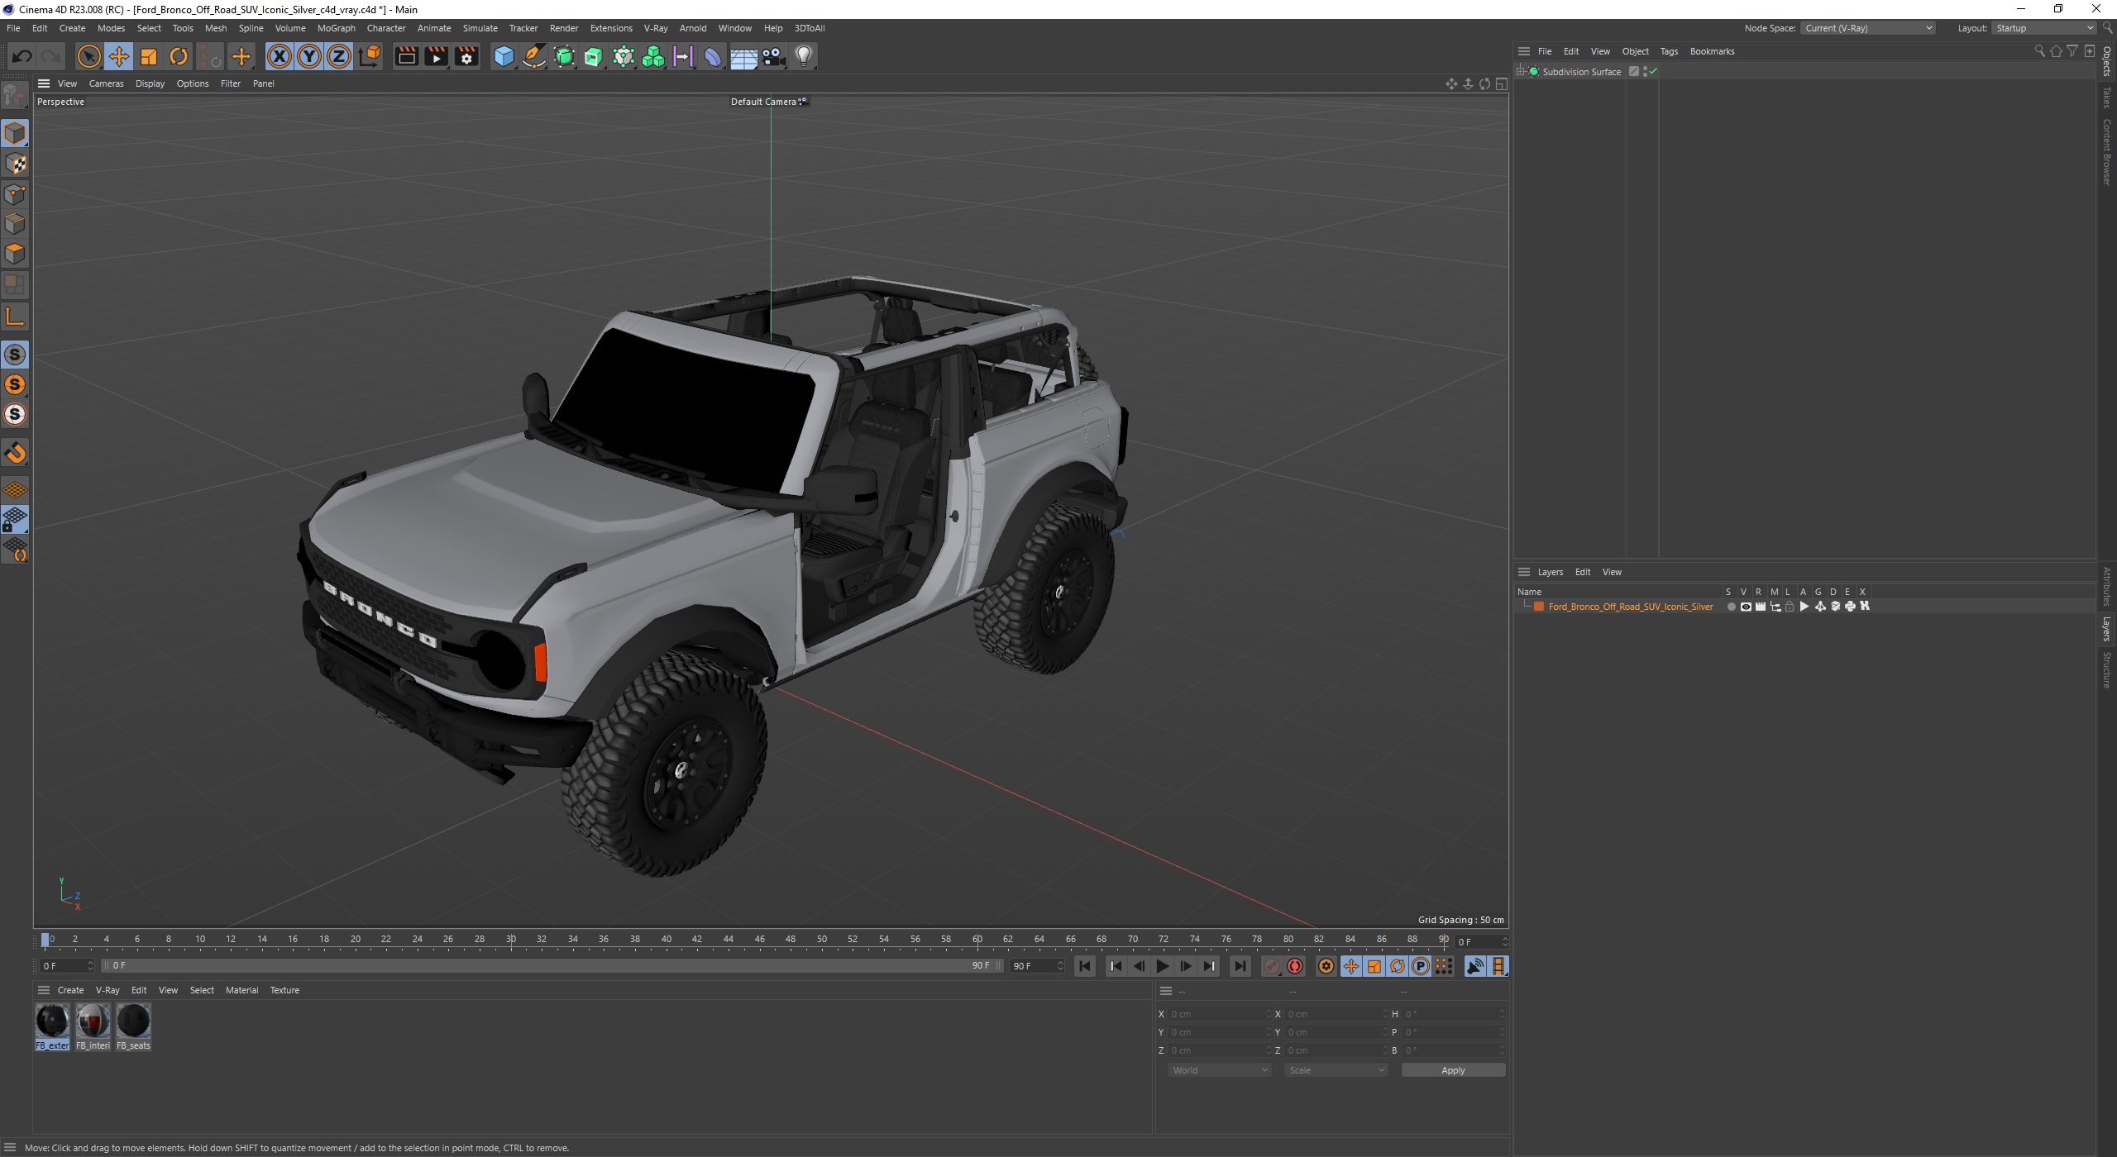This screenshot has width=2117, height=1157.
Task: Open the MoGraph menu
Action: 336,28
